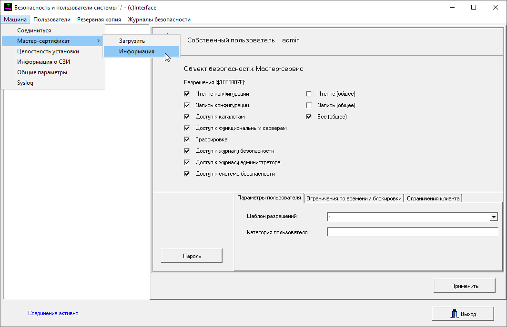The width and height of the screenshot is (507, 327).
Task: Toggle the Трассировка checkbox
Action: pos(187,139)
